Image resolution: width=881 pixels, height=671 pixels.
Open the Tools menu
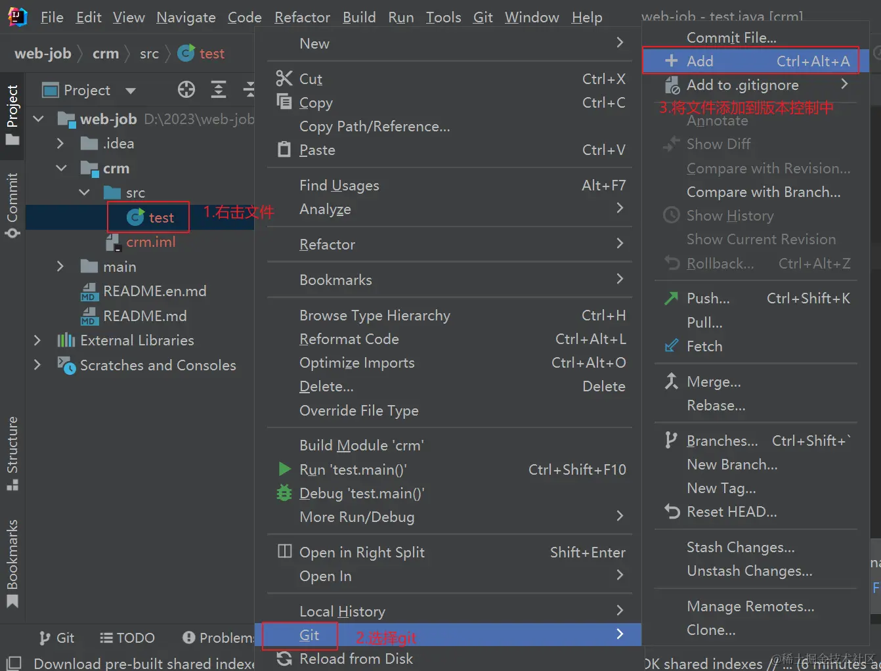tap(443, 17)
